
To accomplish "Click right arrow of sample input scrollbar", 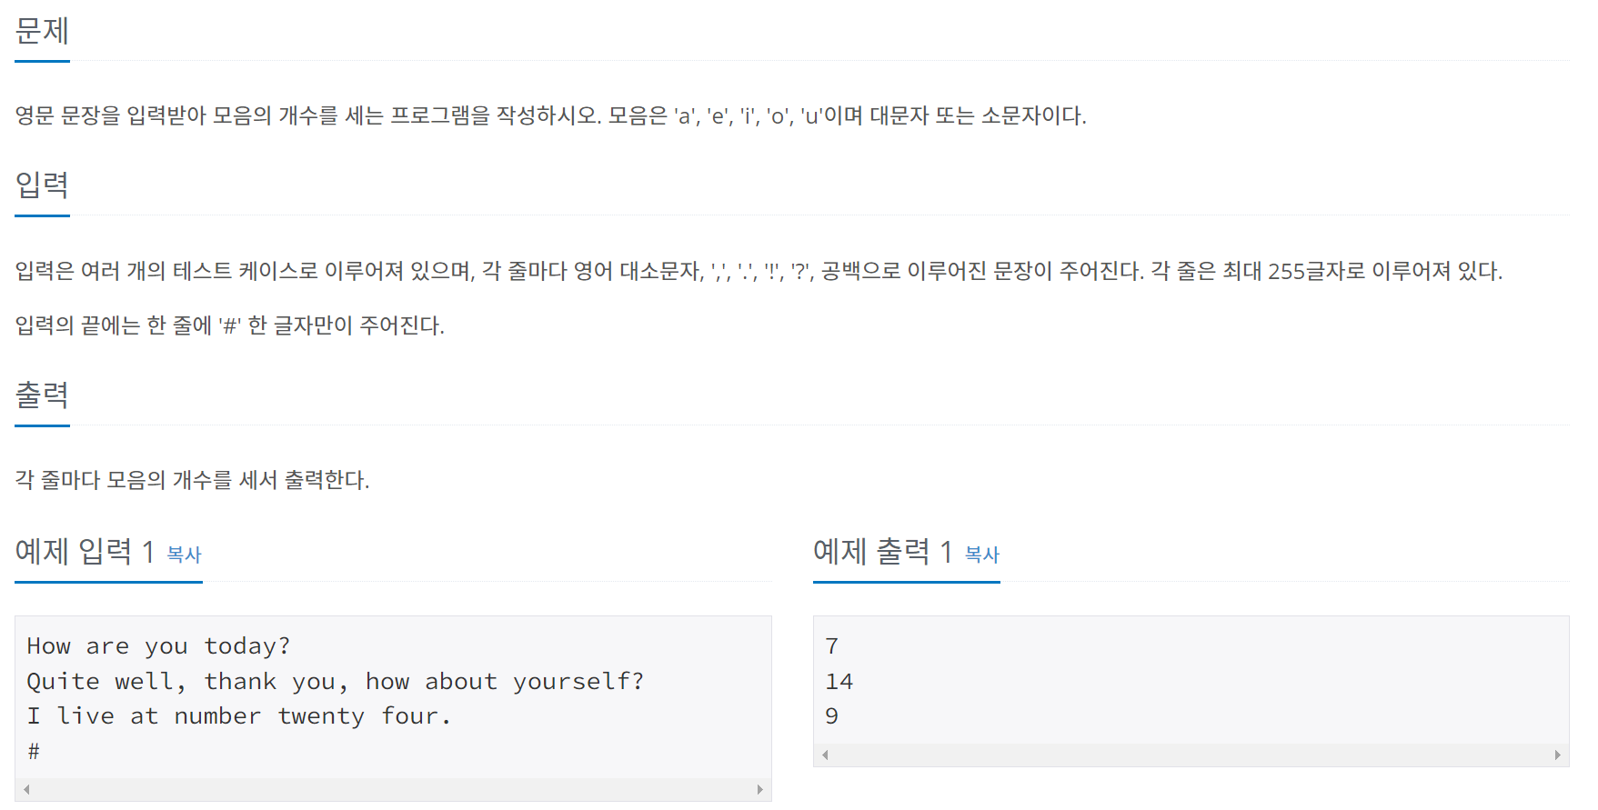I will tap(759, 789).
